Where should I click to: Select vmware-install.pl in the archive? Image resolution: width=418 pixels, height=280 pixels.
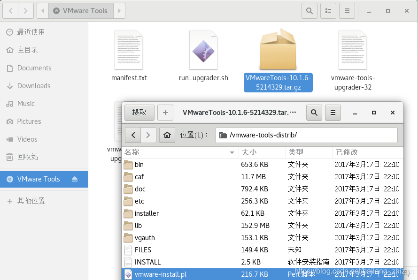coord(263,274)
